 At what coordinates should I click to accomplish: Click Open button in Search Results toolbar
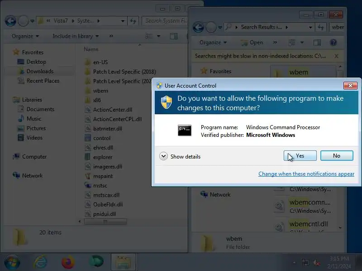(252, 42)
